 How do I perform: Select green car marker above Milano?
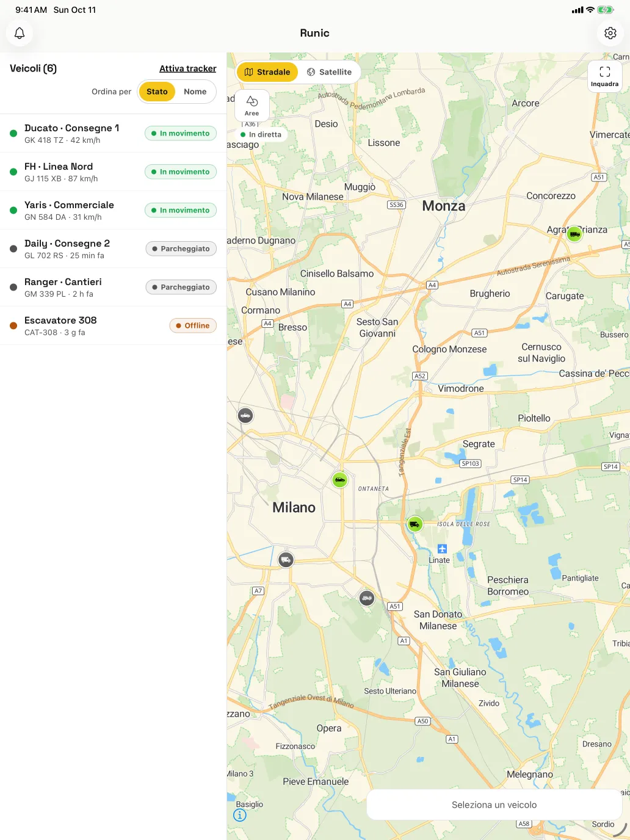pos(340,480)
